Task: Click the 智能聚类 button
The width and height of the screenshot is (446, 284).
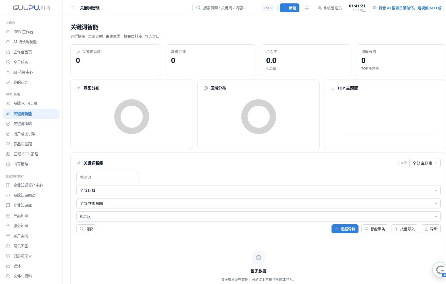Action: (375, 229)
